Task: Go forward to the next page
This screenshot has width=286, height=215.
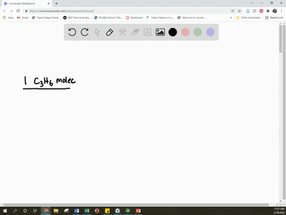Action: [11, 11]
